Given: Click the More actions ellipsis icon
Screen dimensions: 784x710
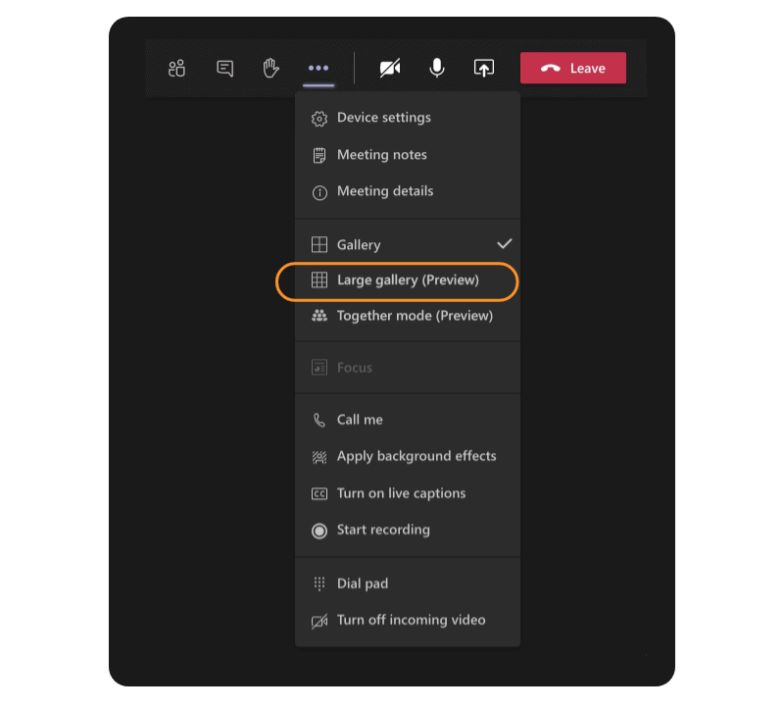Looking at the screenshot, I should tap(318, 68).
